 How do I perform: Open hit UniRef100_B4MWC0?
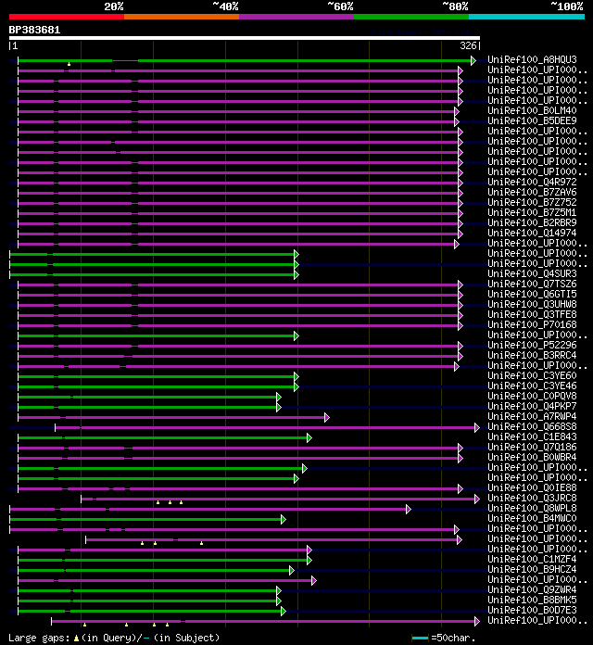(x=532, y=518)
